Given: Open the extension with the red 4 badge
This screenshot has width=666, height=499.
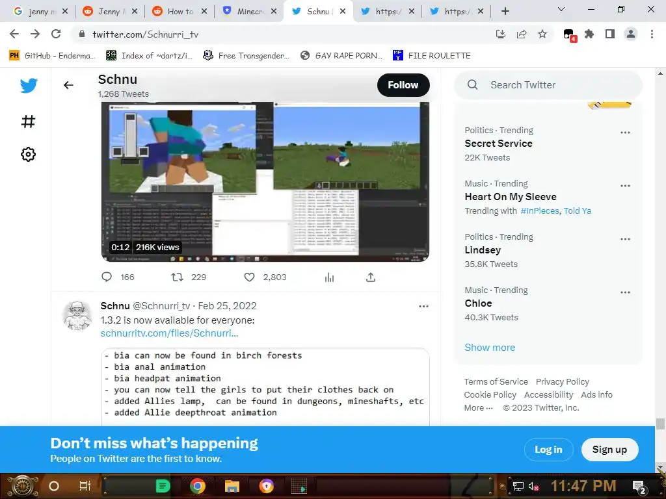Looking at the screenshot, I should (569, 35).
